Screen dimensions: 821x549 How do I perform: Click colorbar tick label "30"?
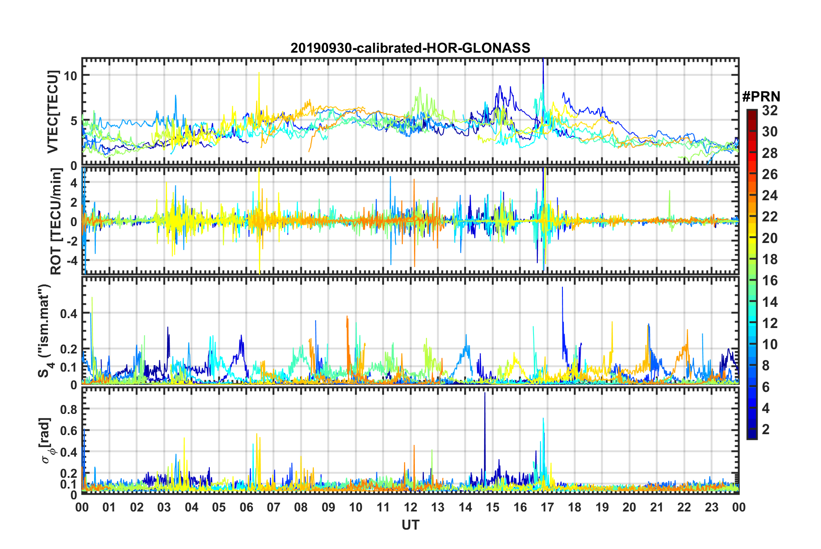tap(770, 132)
